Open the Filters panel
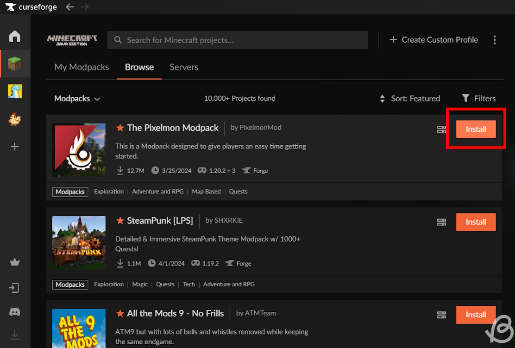 (479, 98)
